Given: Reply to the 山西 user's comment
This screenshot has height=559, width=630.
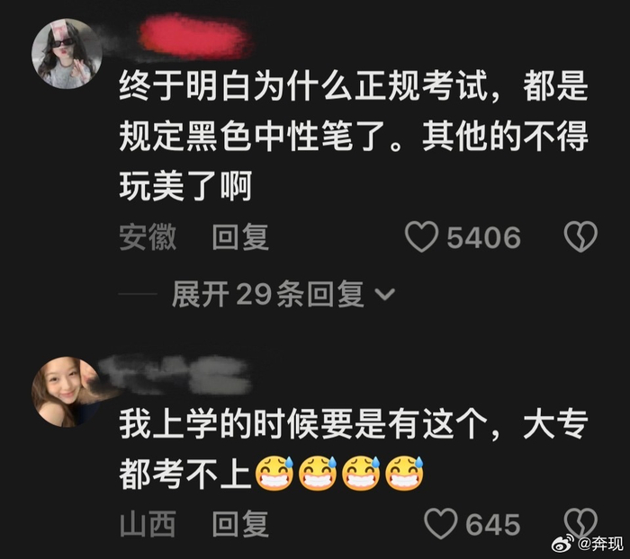Looking at the screenshot, I should coord(240,524).
